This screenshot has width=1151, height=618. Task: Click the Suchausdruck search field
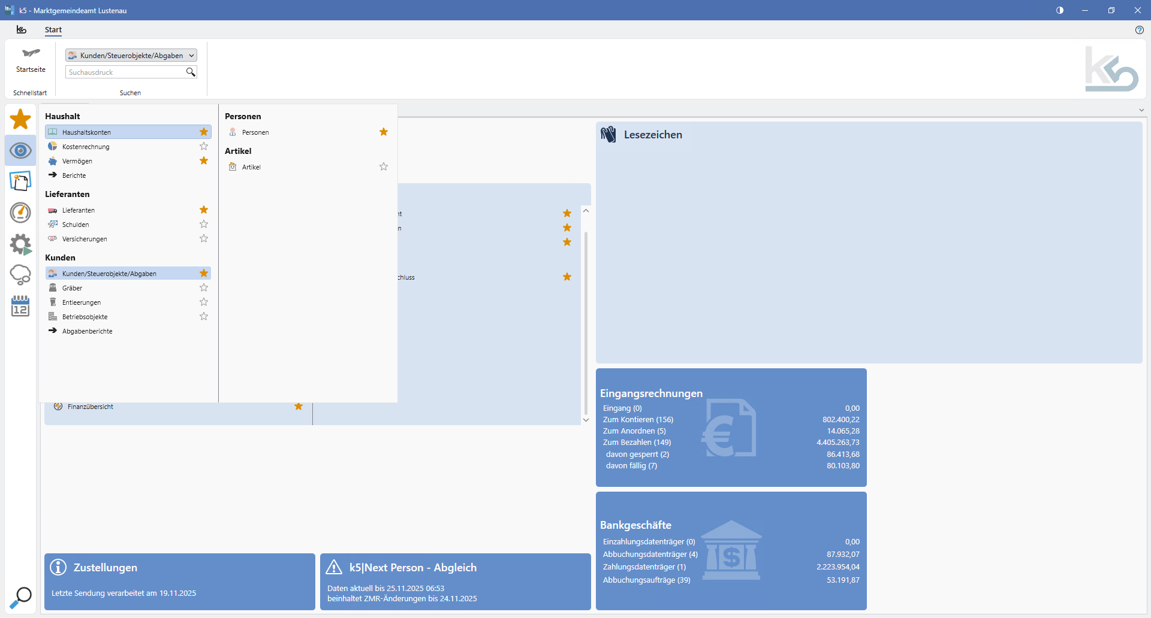pos(125,72)
